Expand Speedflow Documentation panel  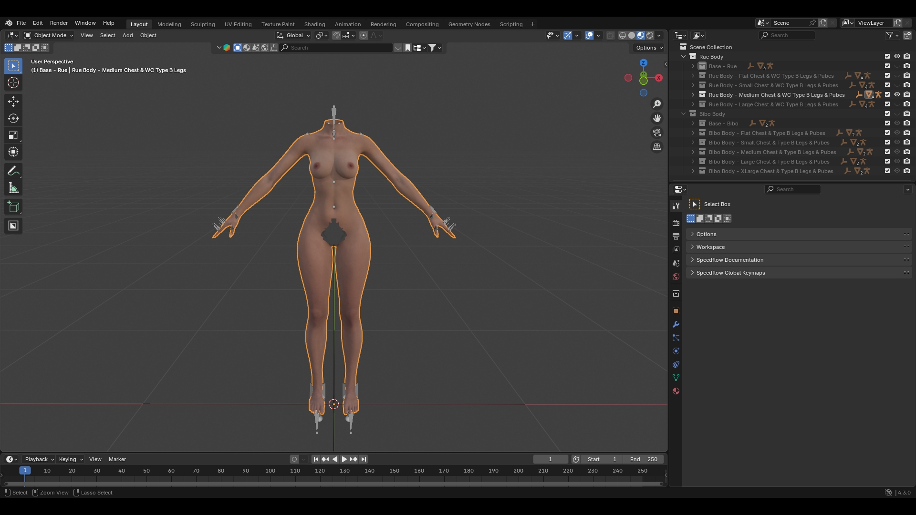[799, 260]
